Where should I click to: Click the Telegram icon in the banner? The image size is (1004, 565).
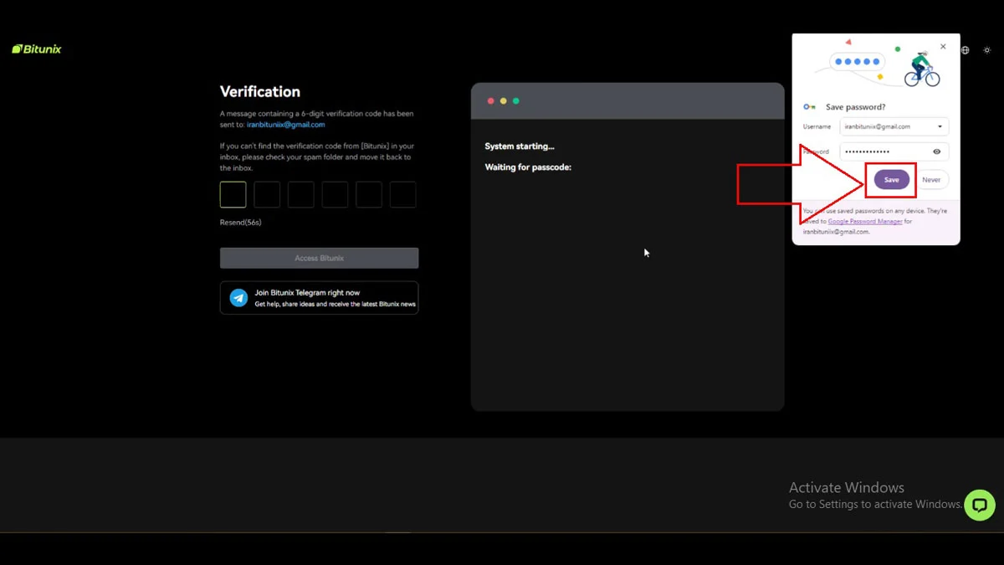click(x=238, y=298)
